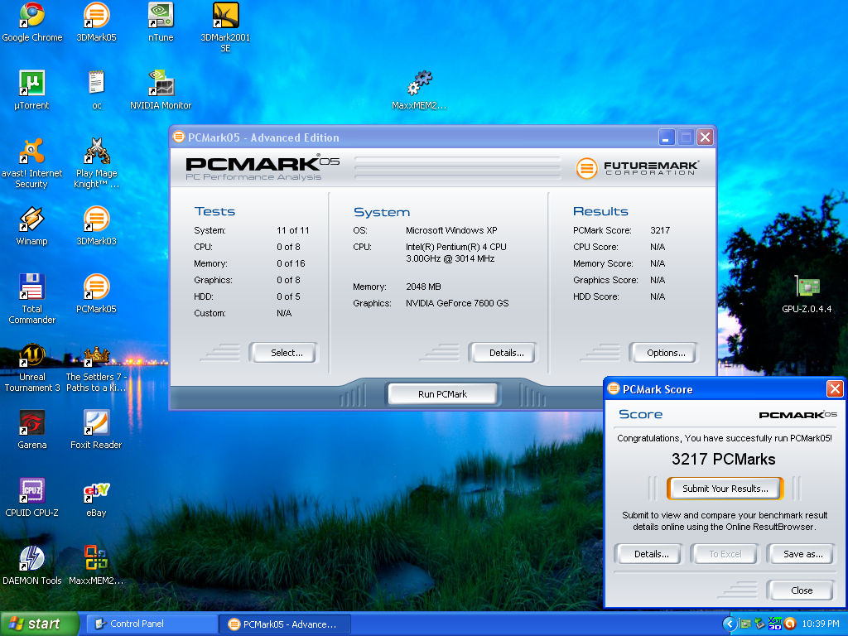Select the 3DMark03 desktop shortcut

96,226
